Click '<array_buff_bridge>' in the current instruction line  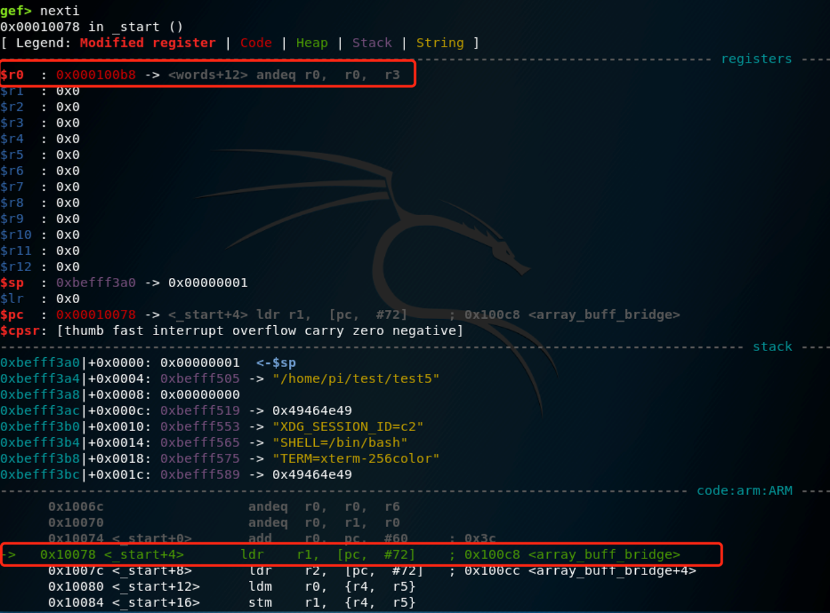[x=604, y=554]
